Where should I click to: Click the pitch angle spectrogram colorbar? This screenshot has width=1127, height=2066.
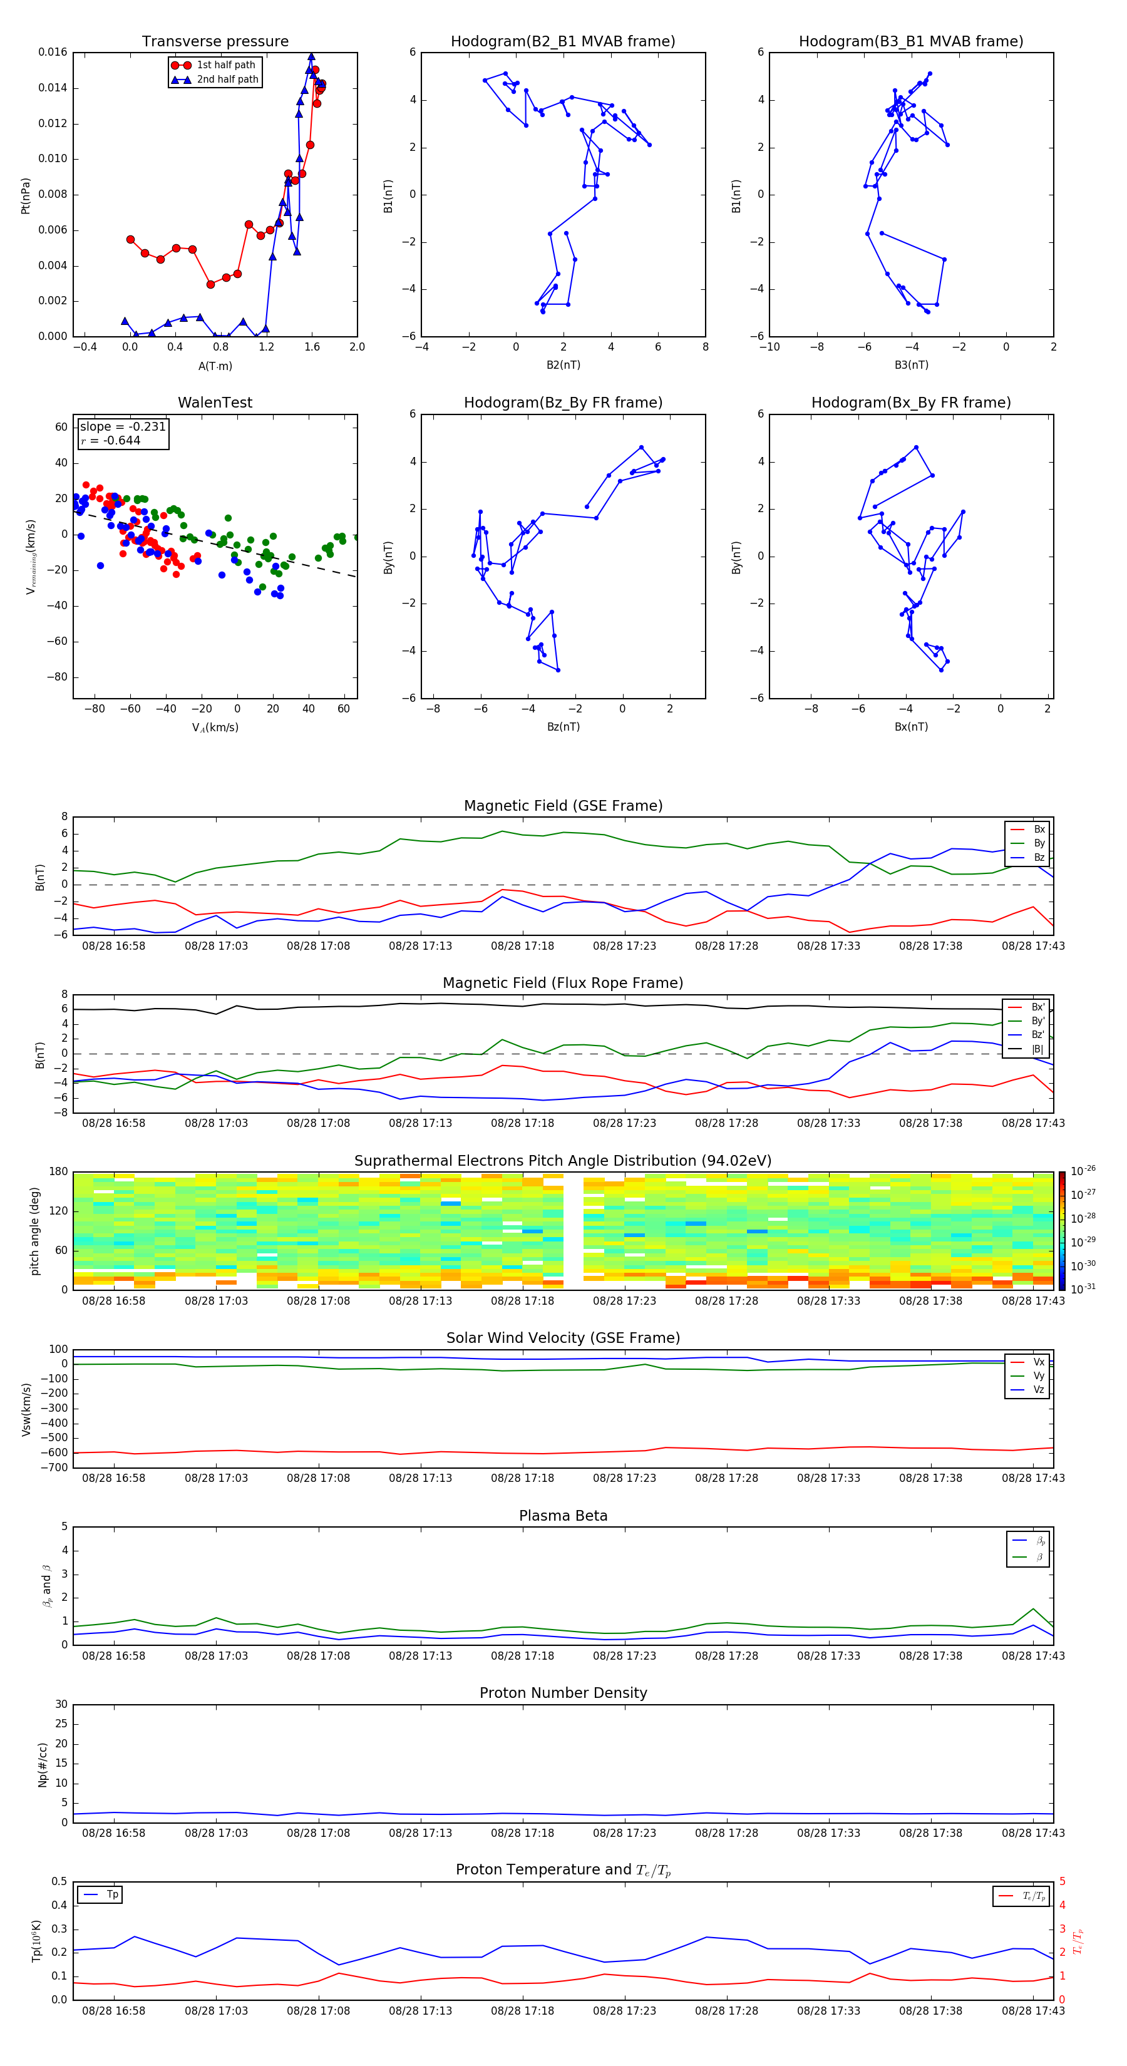click(x=1062, y=1231)
